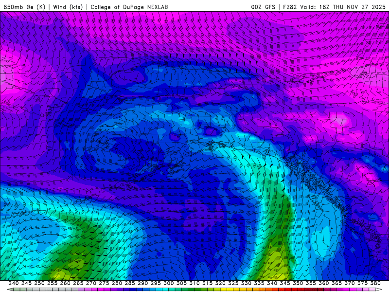
Task: Click the 270 color scale label
Action: [91, 283]
